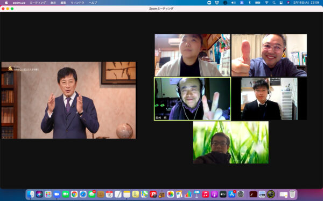Toggle Bluetooth from the menu bar
The image size is (323, 201).
pyautogui.click(x=249, y=3)
